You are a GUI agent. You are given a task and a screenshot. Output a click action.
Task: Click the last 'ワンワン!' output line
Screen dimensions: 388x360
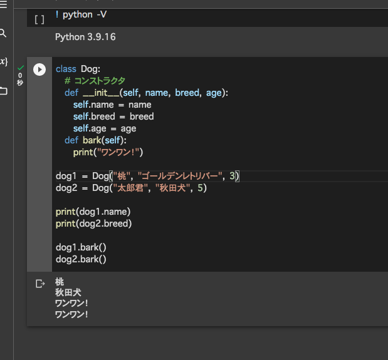tap(71, 314)
